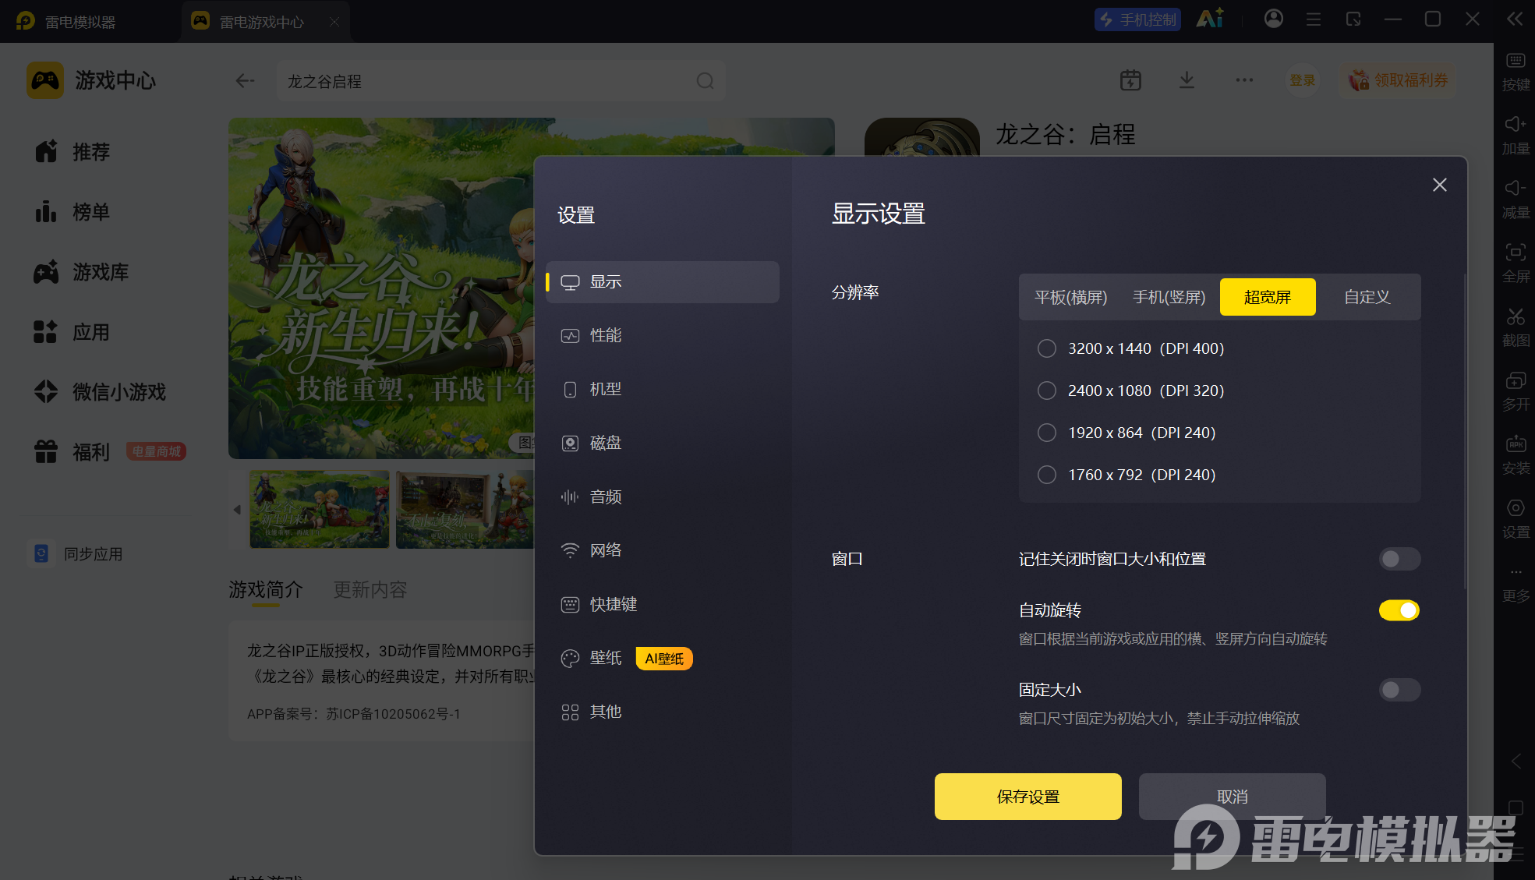Screen dimensions: 1535x880
Task: Click the 减量 volume down sidebar icon
Action: point(1516,199)
